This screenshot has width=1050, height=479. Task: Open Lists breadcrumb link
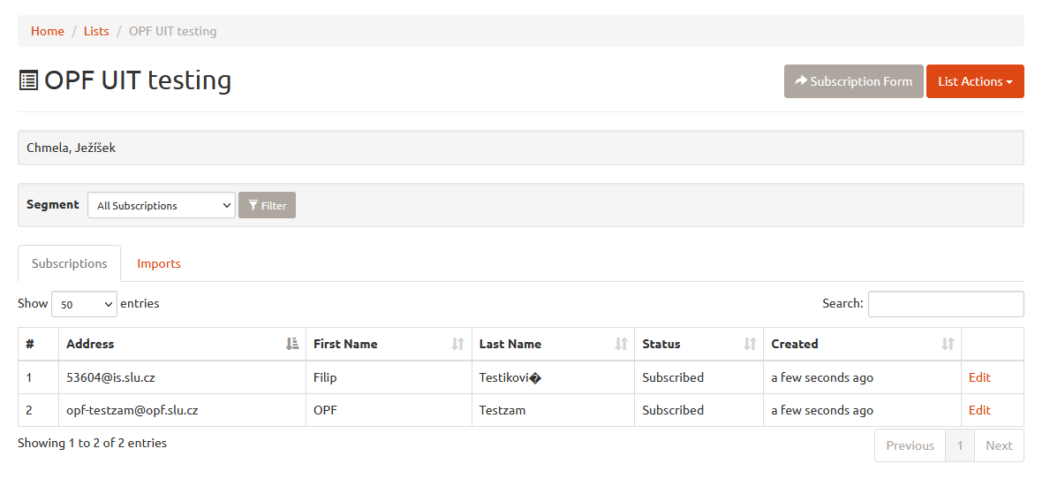click(95, 31)
